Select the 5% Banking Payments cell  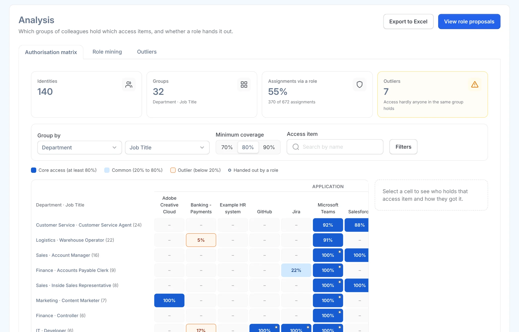(x=201, y=240)
